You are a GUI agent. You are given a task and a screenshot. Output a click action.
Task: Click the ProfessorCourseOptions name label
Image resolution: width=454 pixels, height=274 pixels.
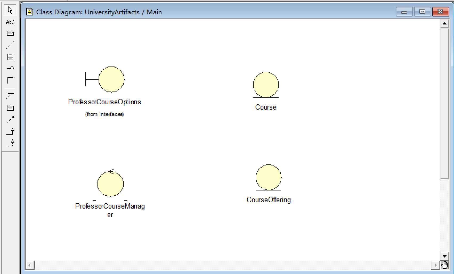[x=104, y=102]
